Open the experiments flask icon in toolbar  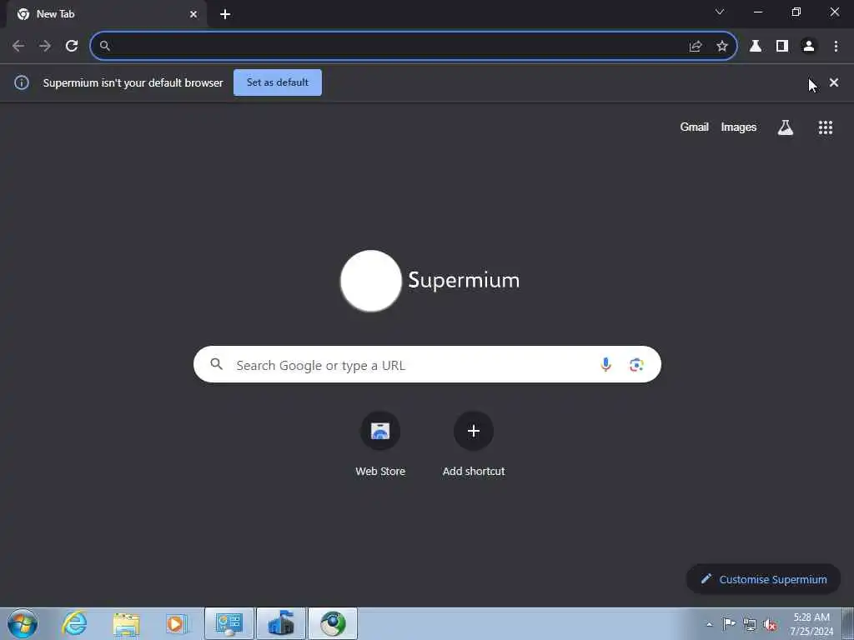756,47
